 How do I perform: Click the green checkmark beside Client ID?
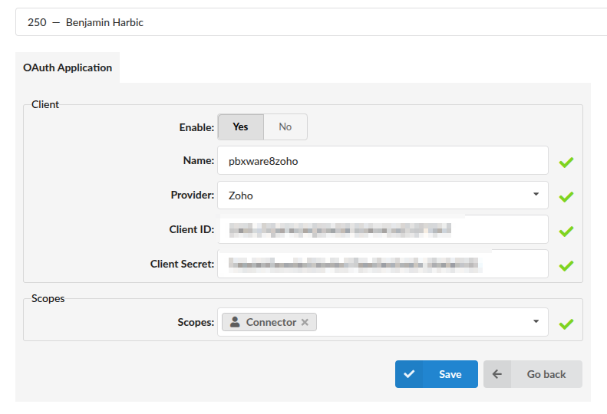(x=566, y=232)
